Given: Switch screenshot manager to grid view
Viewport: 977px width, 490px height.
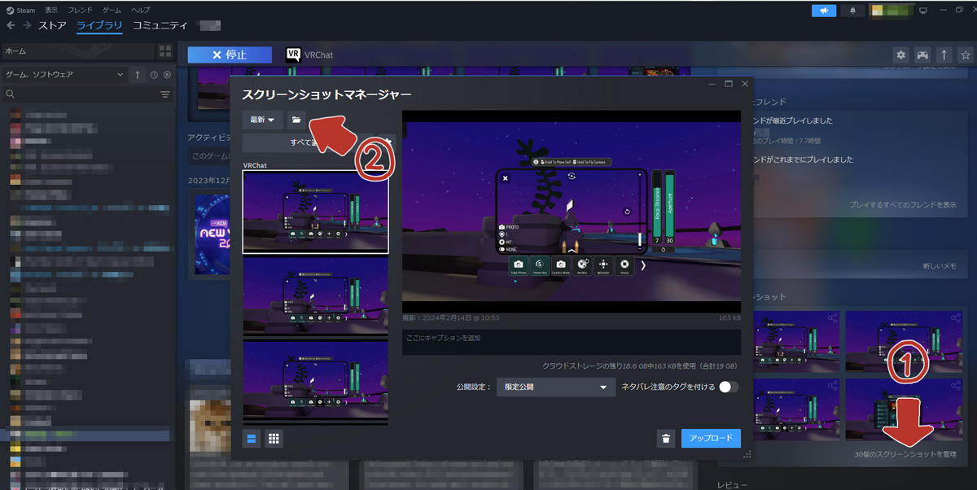Looking at the screenshot, I should pos(274,439).
